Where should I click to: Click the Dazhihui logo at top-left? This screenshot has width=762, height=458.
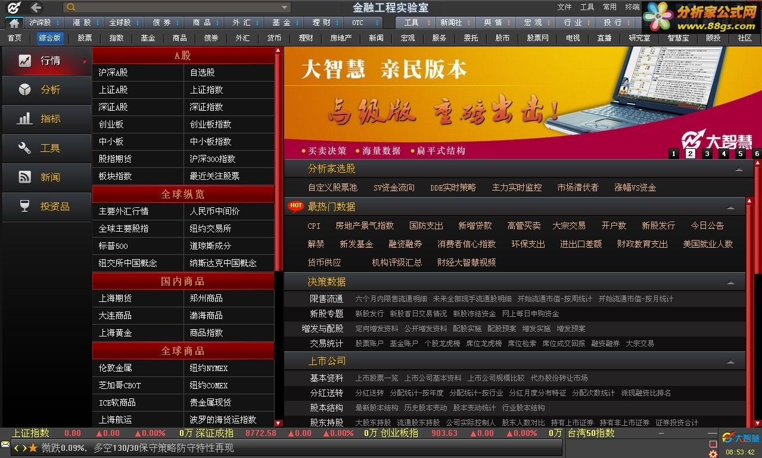13,7
